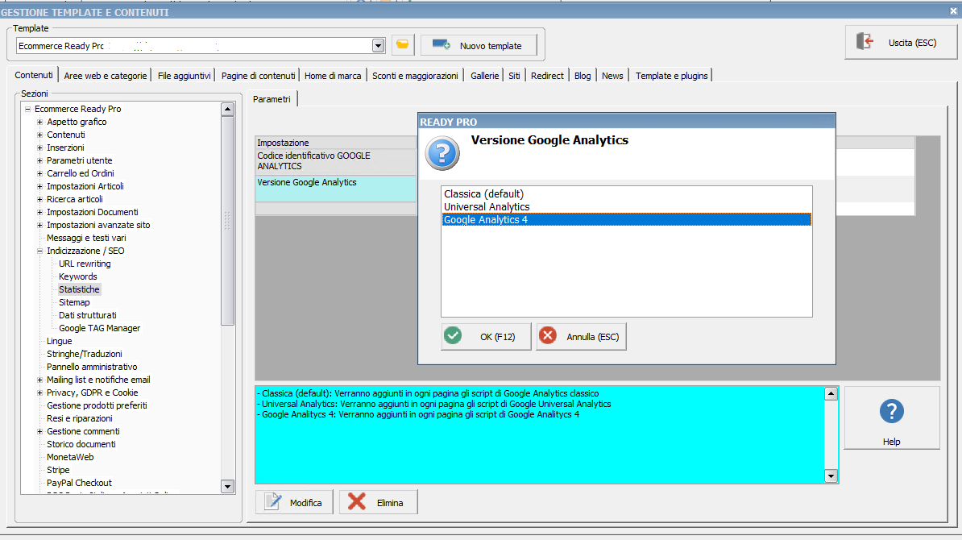Viewport: 962px width, 540px height.
Task: Select Messaggi e testi vari item
Action: 86,238
